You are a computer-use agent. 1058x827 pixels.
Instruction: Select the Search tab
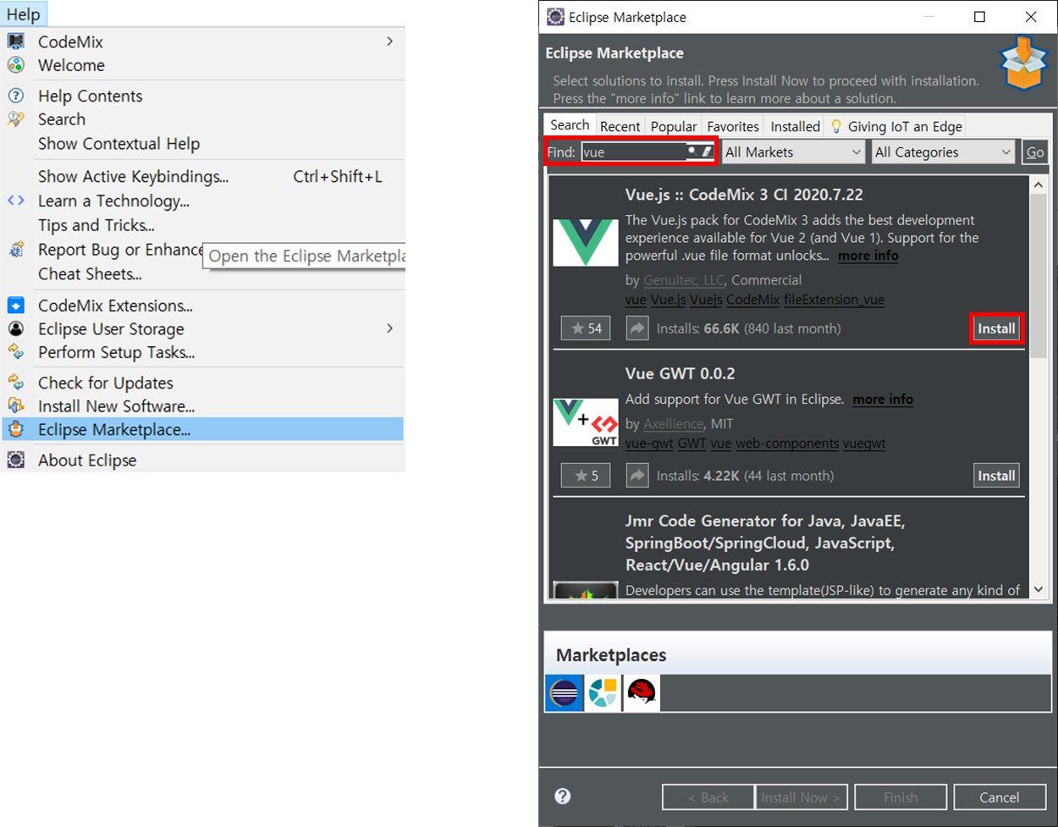tap(570, 124)
